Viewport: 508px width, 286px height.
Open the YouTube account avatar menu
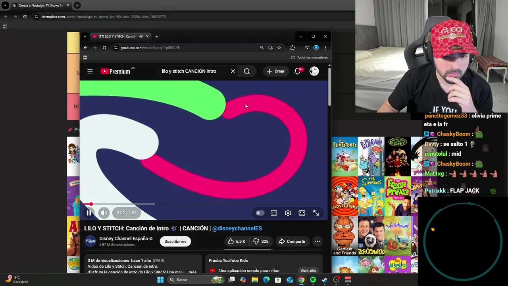tap(314, 71)
